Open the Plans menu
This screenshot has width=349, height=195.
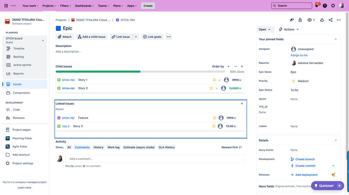coord(118,6)
